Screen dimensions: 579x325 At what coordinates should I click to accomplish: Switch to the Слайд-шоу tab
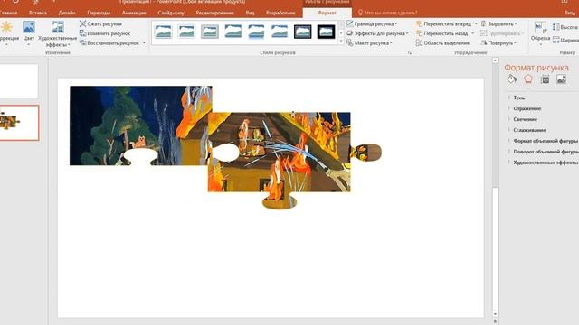coord(171,13)
